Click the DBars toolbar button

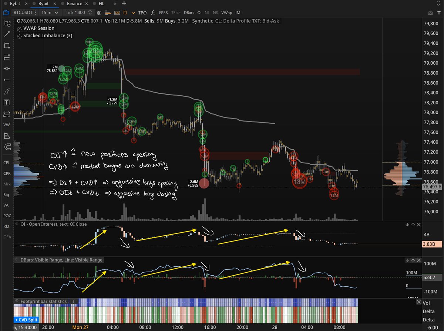pyautogui.click(x=189, y=13)
